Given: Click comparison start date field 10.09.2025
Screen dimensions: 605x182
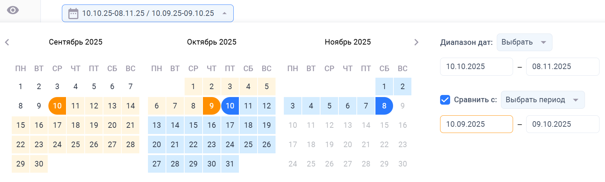Looking at the screenshot, I should click(x=476, y=124).
